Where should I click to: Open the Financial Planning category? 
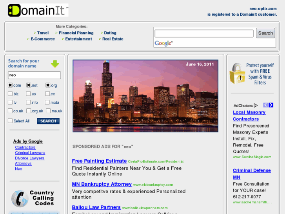[76, 33]
